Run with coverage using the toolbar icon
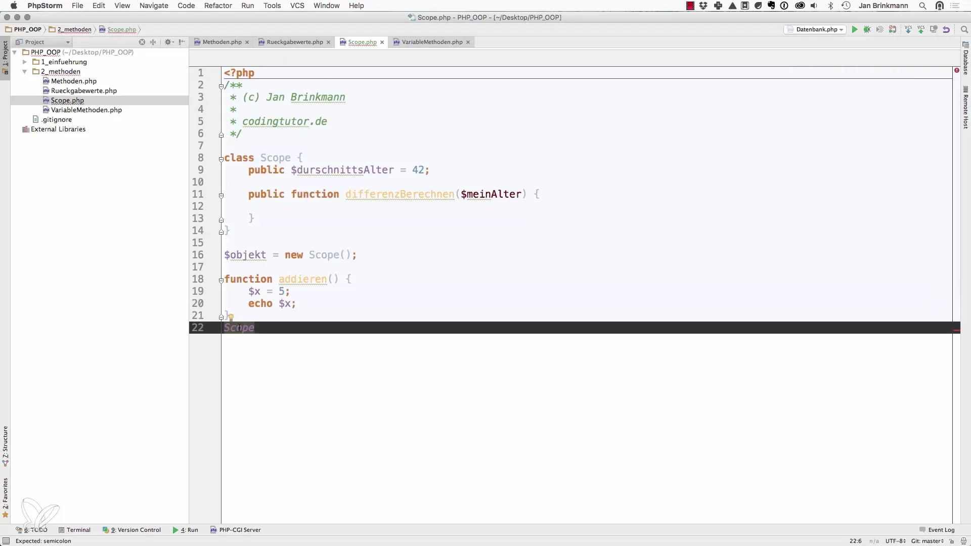Viewport: 971px width, 546px height. tap(880, 29)
